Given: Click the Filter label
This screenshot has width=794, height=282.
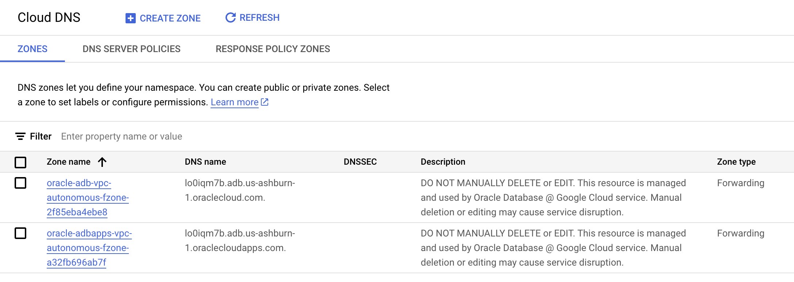Looking at the screenshot, I should point(41,136).
